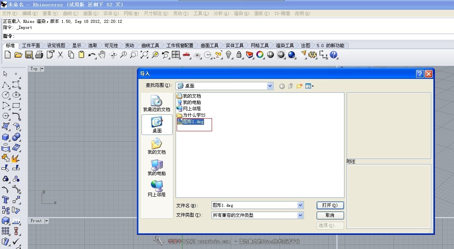Click the dialog's help question mark button
Viewport: 454px width, 249px height.
point(420,74)
